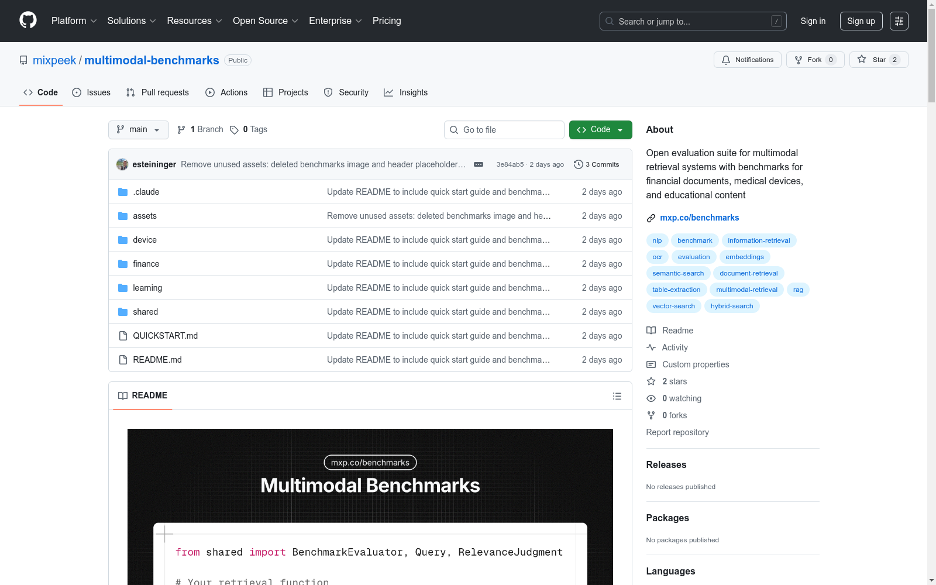Open Activity pulse link
Screen dimensions: 936x585
pyautogui.click(x=667, y=347)
